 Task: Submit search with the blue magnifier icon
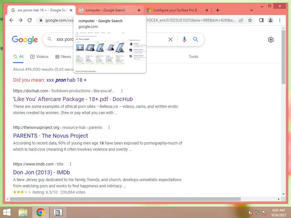196,39
